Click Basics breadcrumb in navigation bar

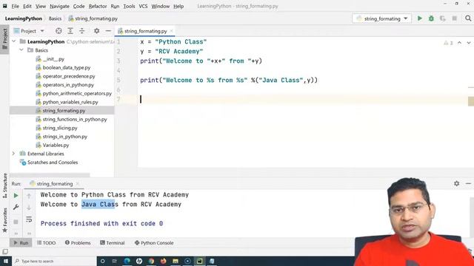(x=55, y=18)
